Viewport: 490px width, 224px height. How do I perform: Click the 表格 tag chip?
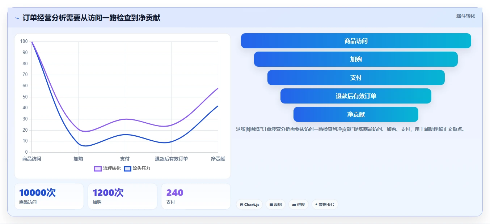pyautogui.click(x=275, y=205)
